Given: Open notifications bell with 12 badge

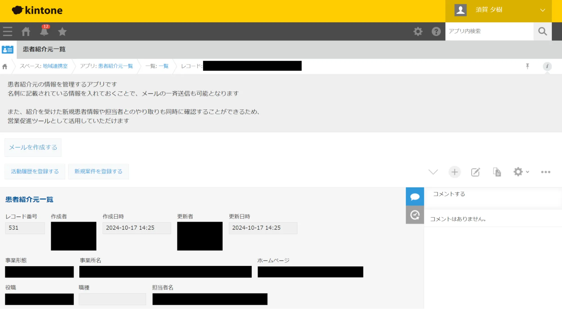Looking at the screenshot, I should 44,31.
